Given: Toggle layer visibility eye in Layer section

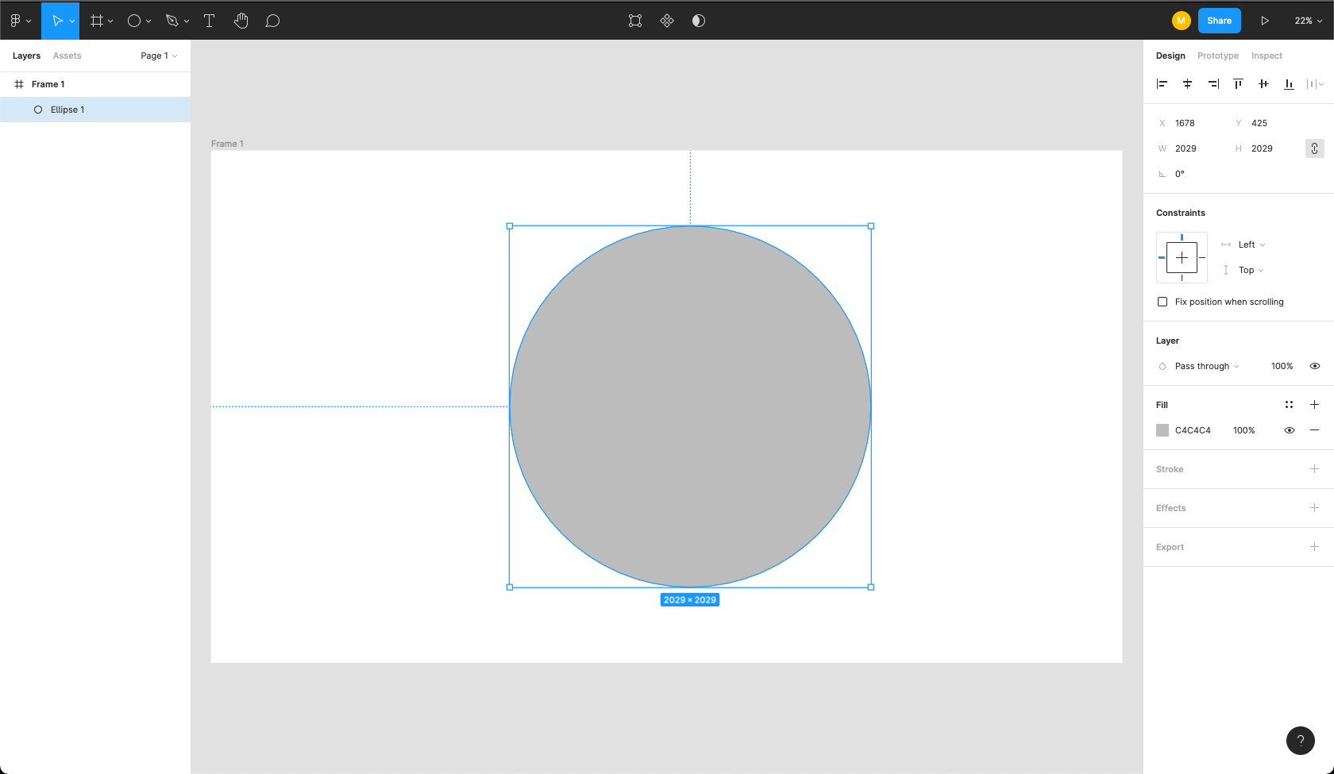Looking at the screenshot, I should [x=1315, y=366].
